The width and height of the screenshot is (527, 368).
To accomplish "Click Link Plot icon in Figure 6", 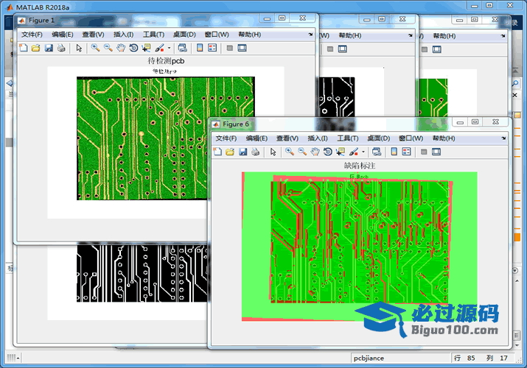I will [376, 152].
